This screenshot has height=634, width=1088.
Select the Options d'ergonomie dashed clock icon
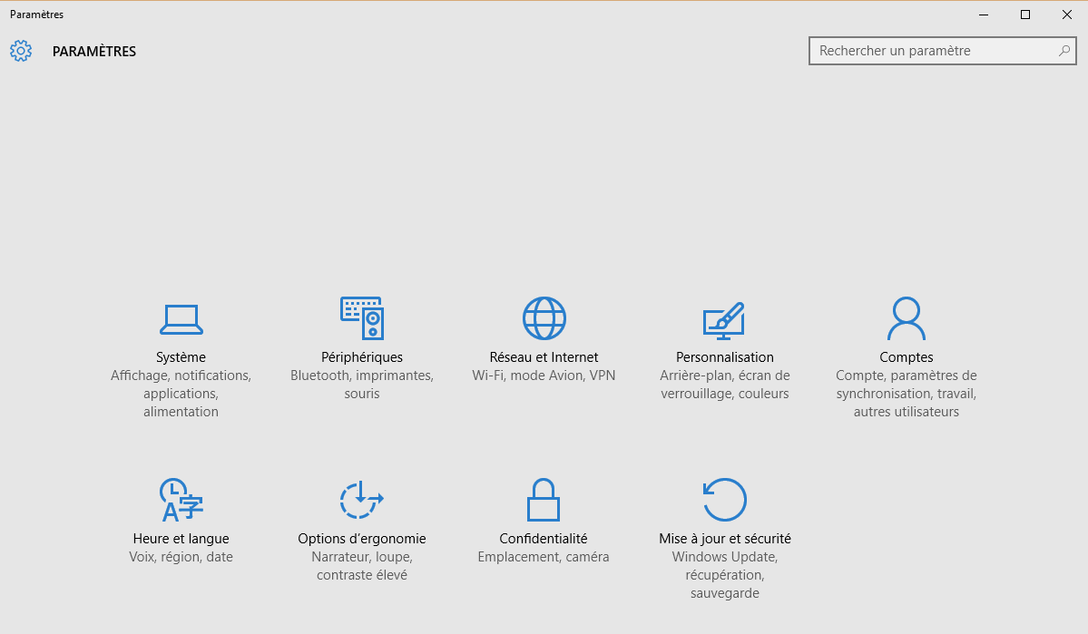tap(361, 500)
